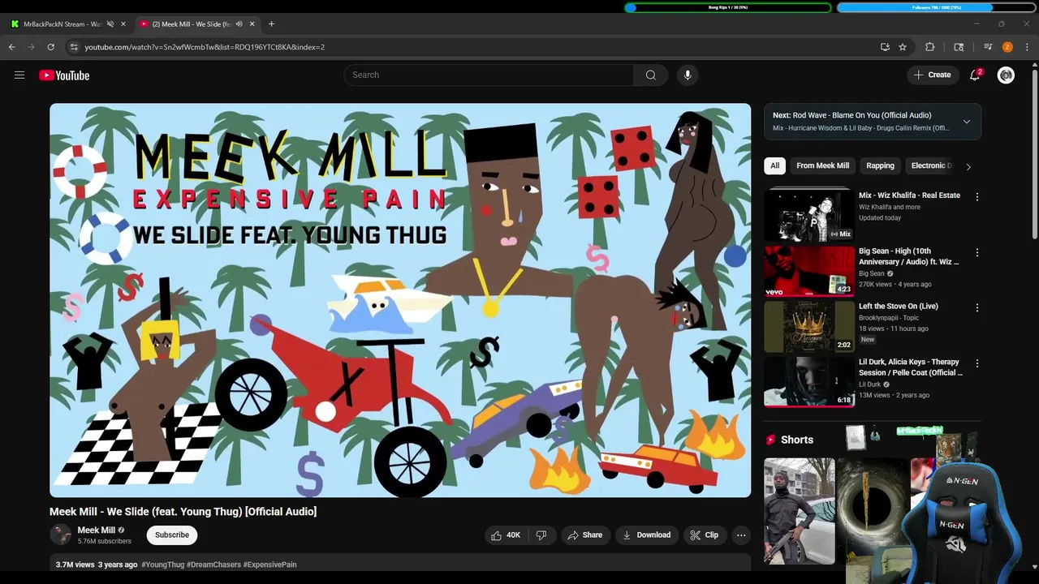Open options for Mix - Wiz Khalifa - Real Estate
The width and height of the screenshot is (1039, 584).
tap(977, 197)
